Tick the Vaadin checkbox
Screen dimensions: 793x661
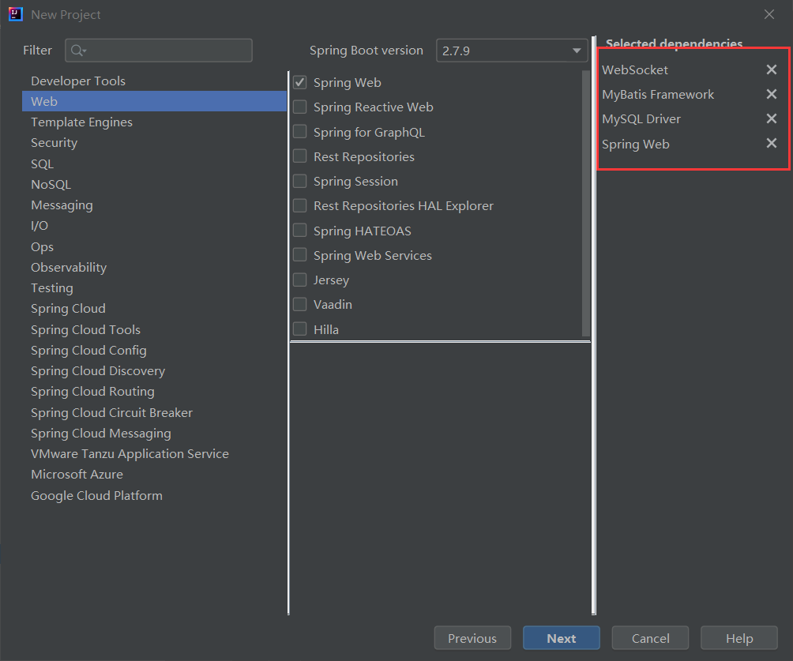coord(300,305)
